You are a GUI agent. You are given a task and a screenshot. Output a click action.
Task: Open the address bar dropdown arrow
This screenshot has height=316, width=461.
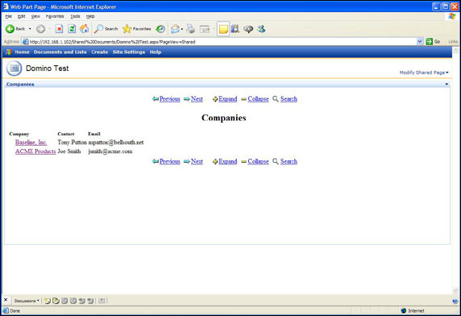pyautogui.click(x=420, y=42)
